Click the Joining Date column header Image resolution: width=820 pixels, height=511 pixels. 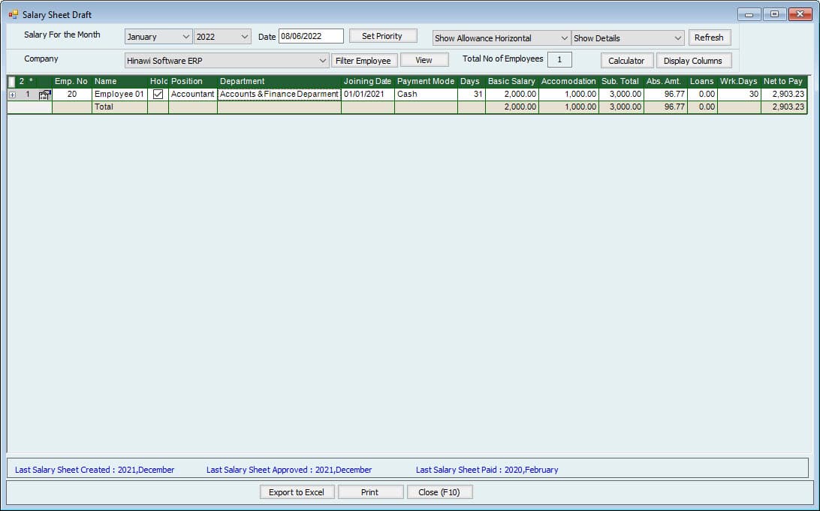(x=368, y=82)
